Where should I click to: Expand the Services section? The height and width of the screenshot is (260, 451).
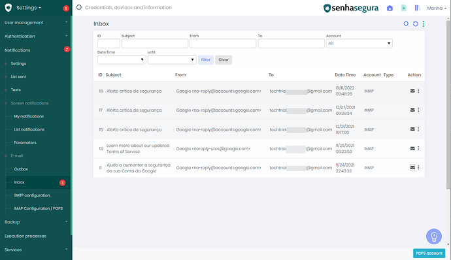[36, 250]
